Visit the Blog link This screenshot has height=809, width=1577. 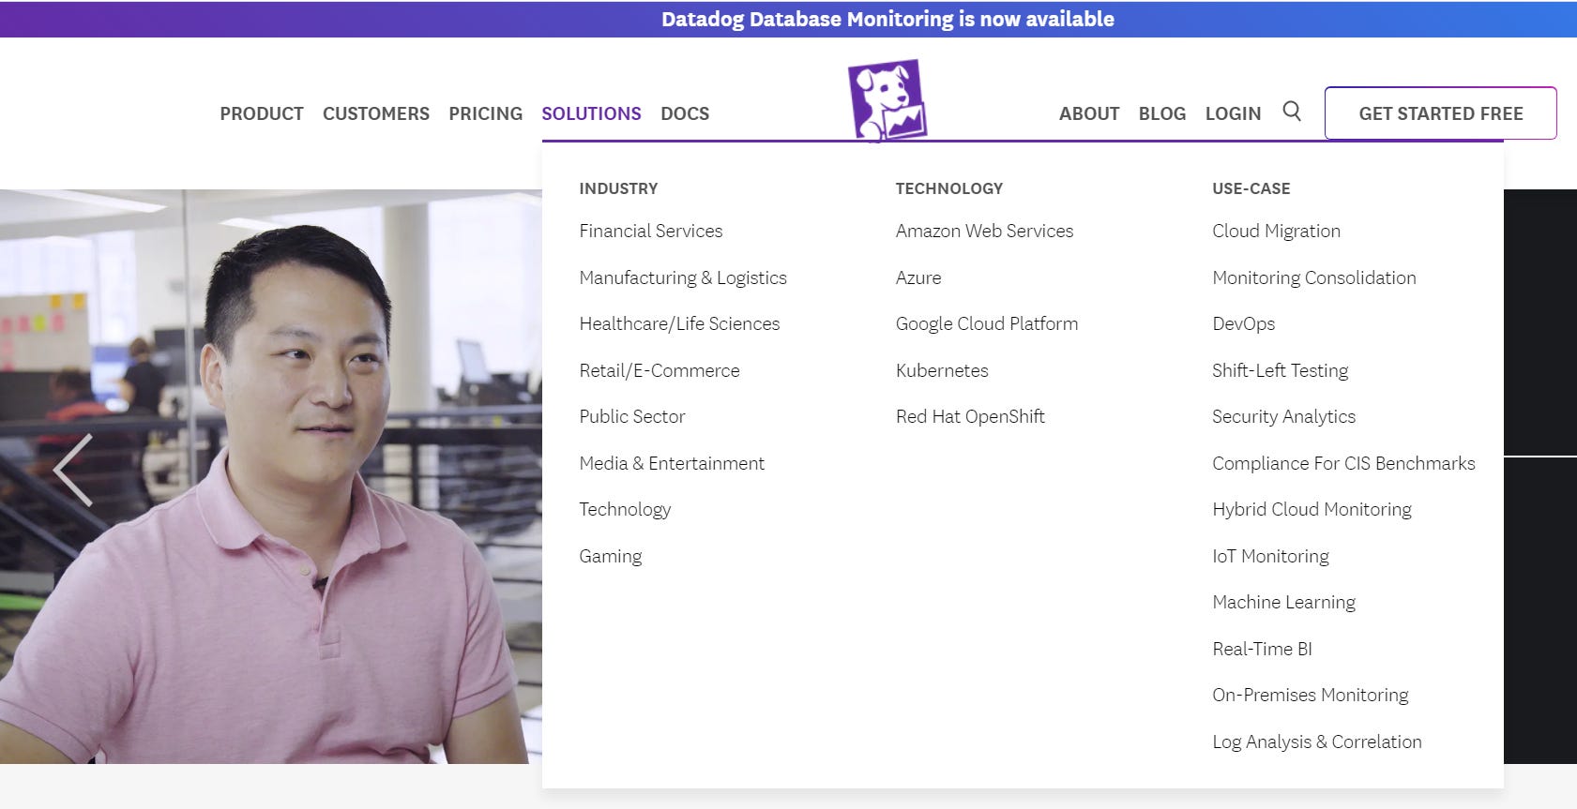coord(1162,113)
